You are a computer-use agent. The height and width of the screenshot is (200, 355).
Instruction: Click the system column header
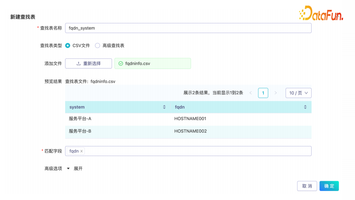tap(77, 107)
